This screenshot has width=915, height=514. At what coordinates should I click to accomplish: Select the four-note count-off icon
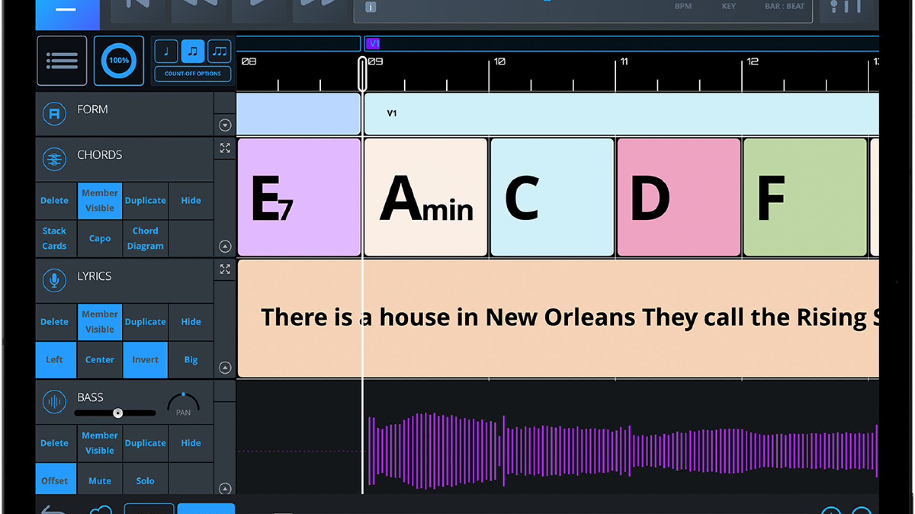[x=219, y=51]
